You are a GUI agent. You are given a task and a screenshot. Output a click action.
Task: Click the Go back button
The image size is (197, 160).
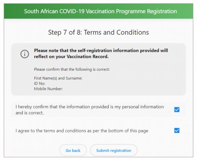73,150
